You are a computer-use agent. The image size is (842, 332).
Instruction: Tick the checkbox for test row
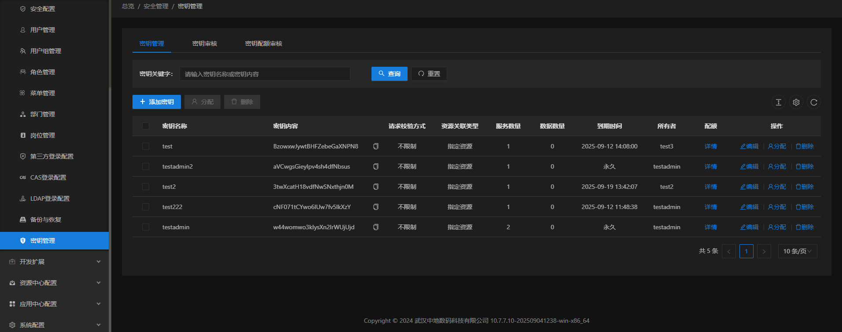click(x=146, y=146)
